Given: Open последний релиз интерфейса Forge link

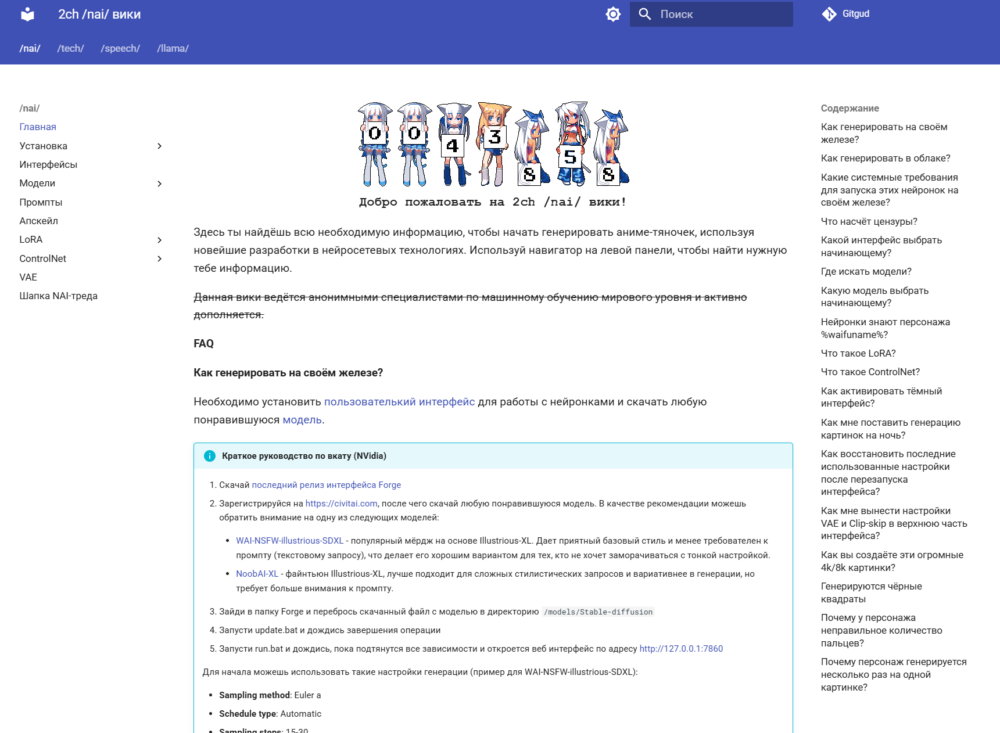Looking at the screenshot, I should [327, 485].
